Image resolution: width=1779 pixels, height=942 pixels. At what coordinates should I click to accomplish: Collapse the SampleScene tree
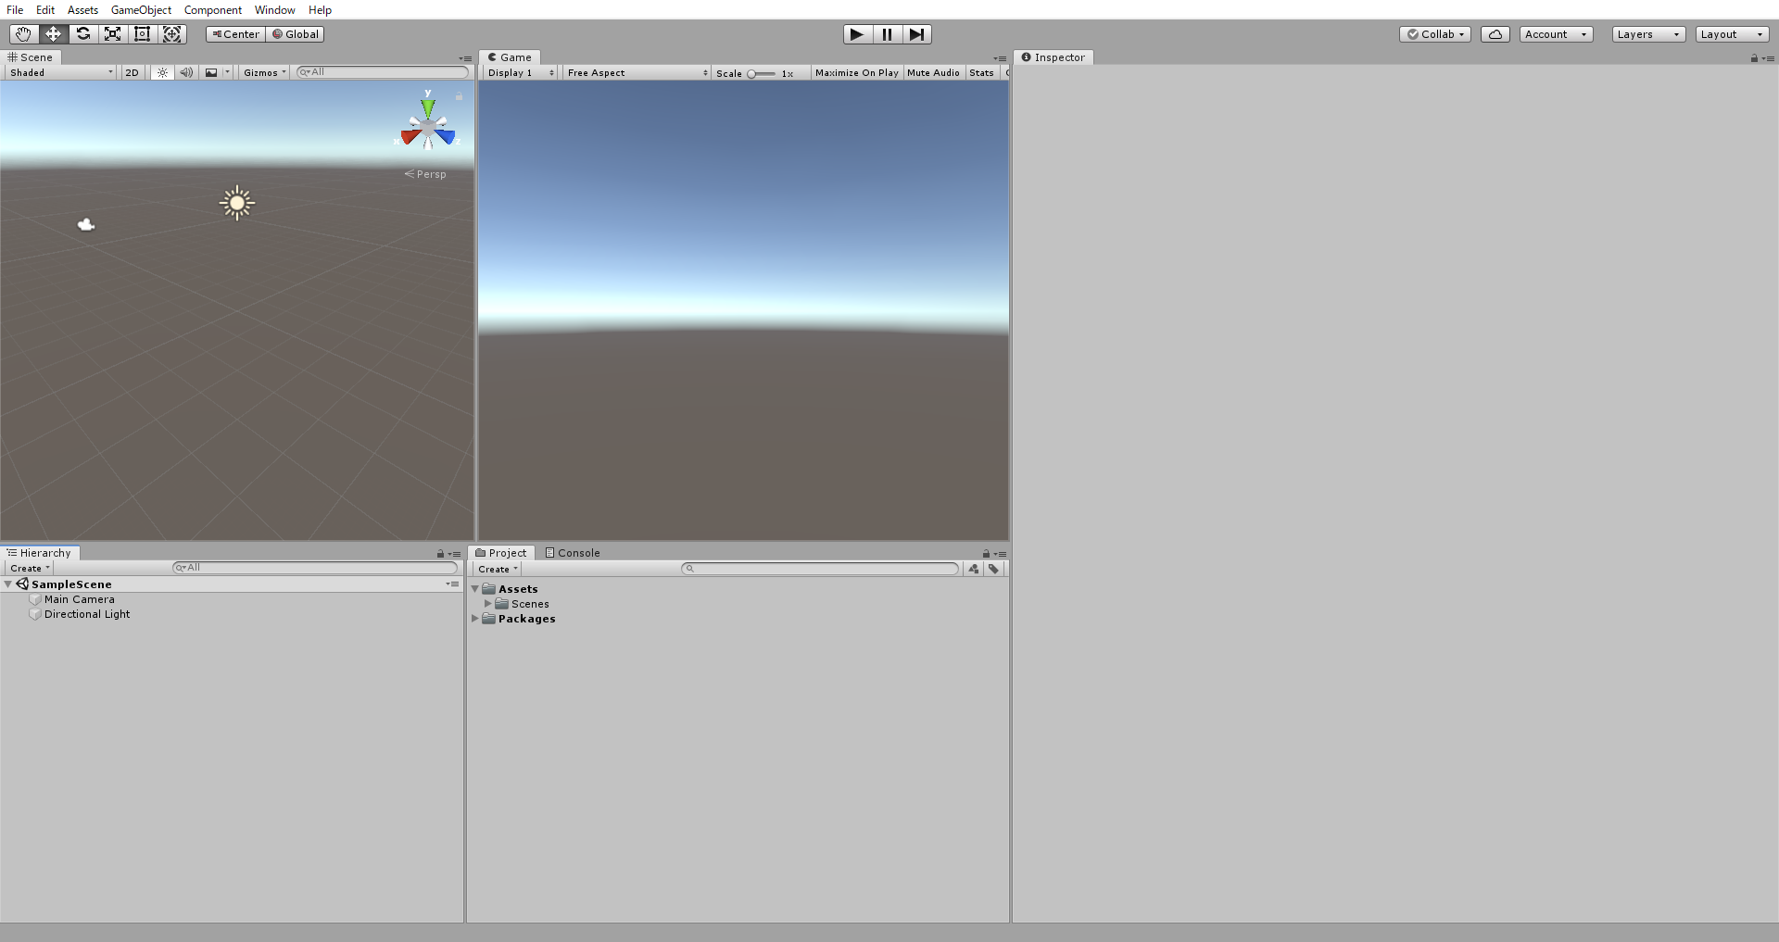8,584
